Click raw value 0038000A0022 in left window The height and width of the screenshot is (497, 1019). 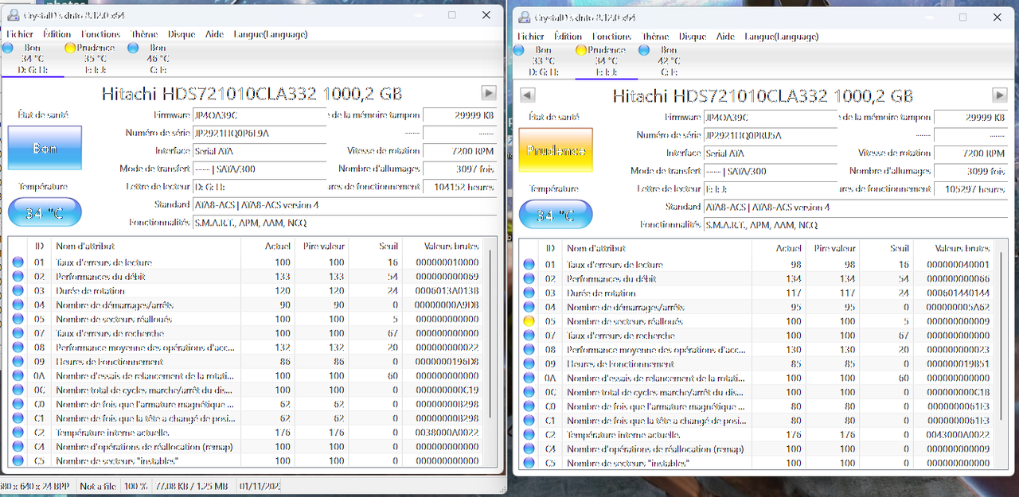446,432
